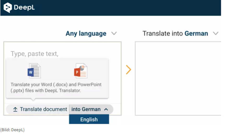Click the Word and PowerPoint tooltip description
The height and width of the screenshot is (135, 228).
pyautogui.click(x=56, y=88)
